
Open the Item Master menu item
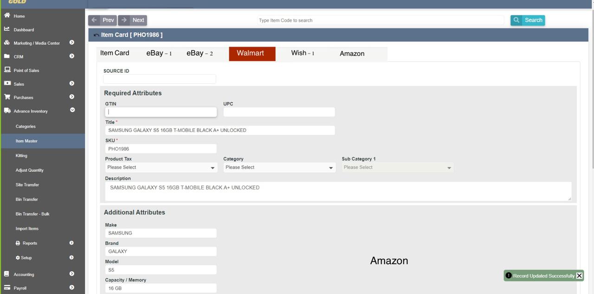click(26, 141)
